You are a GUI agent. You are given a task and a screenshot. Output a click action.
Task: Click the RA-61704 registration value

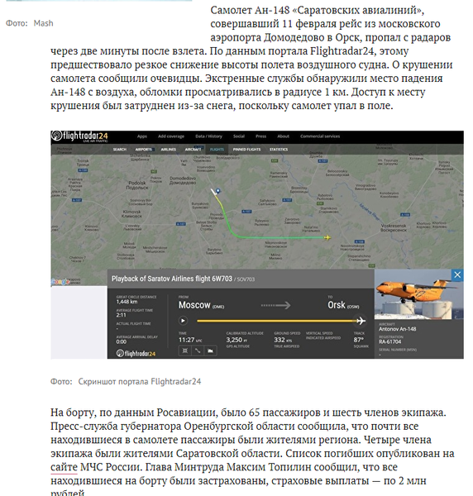389,341
